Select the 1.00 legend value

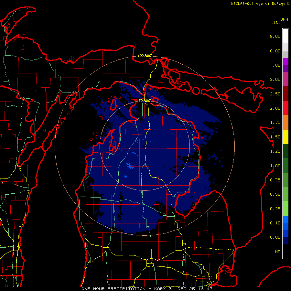[x=275, y=166]
